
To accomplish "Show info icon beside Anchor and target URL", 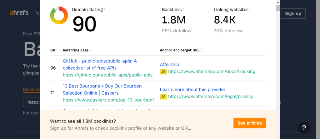I will coord(201,49).
